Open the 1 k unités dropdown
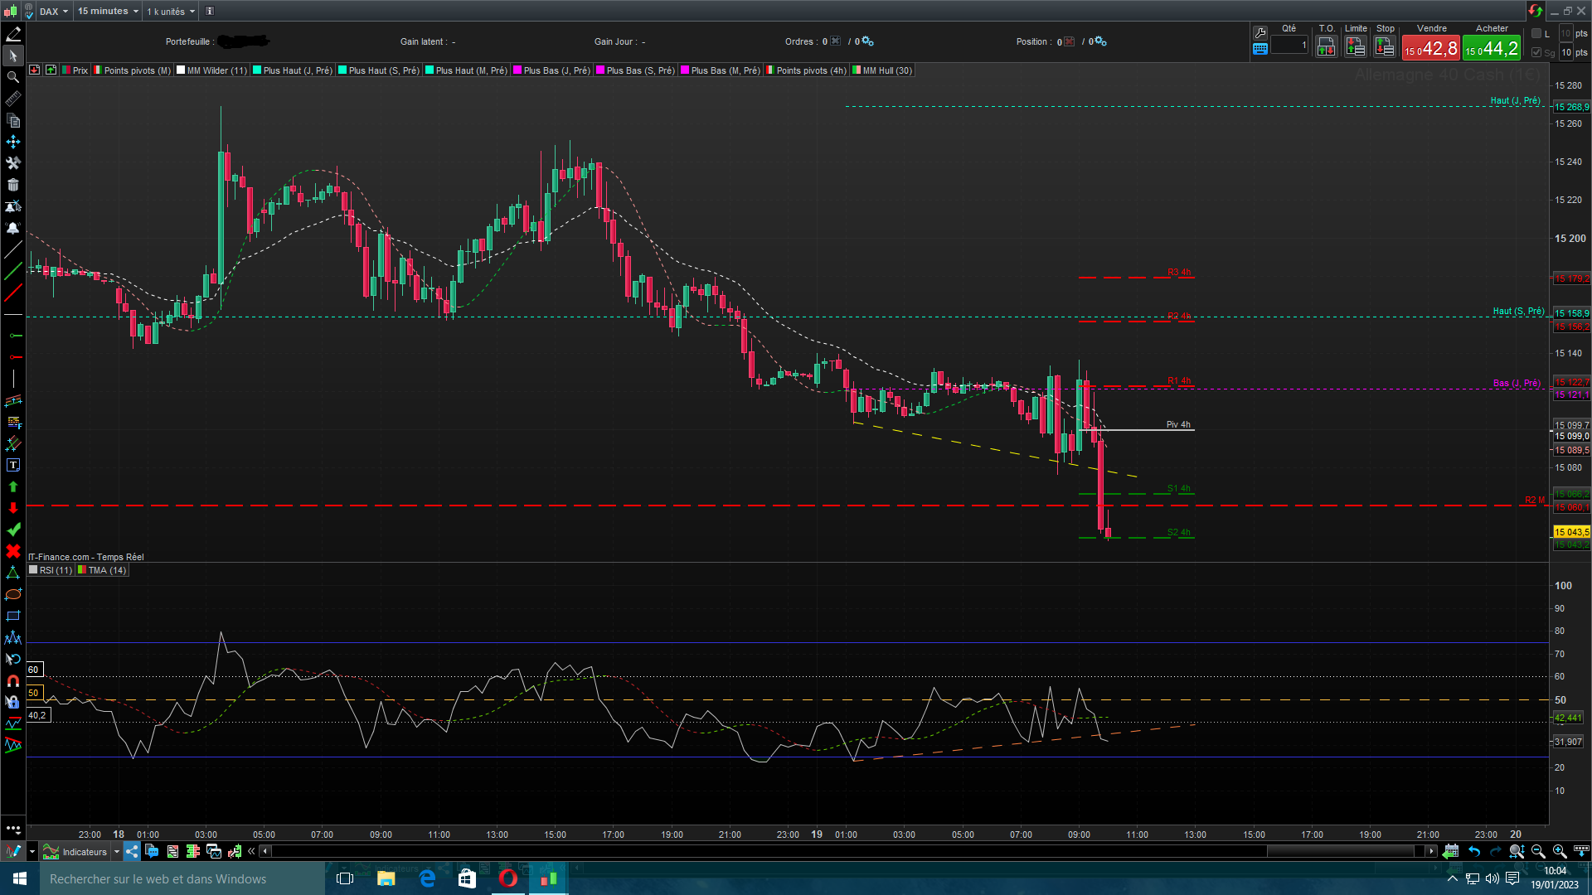Viewport: 1592px width, 895px height. point(171,11)
